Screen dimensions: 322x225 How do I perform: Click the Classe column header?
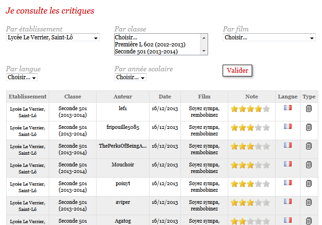pyautogui.click(x=73, y=97)
